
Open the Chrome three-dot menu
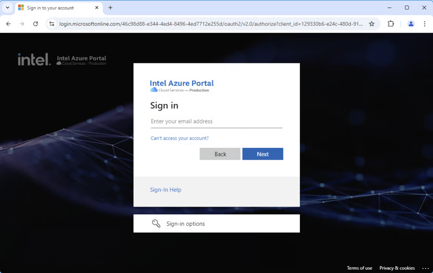tap(425, 24)
